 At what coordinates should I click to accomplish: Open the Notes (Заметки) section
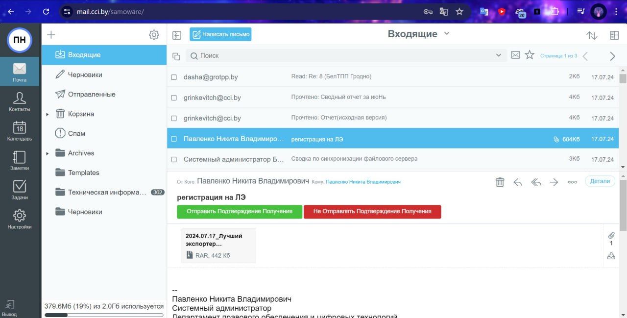coord(19,160)
